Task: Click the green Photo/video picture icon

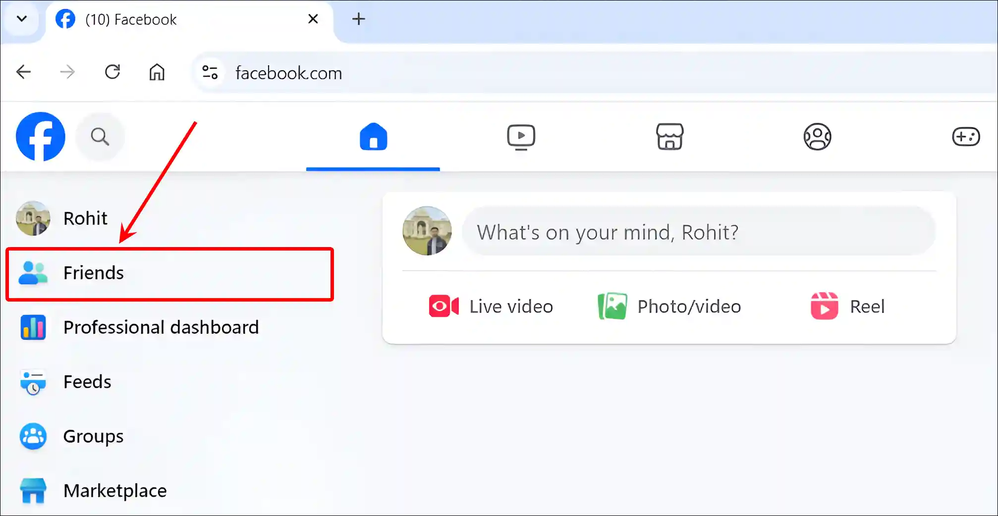Action: [612, 307]
